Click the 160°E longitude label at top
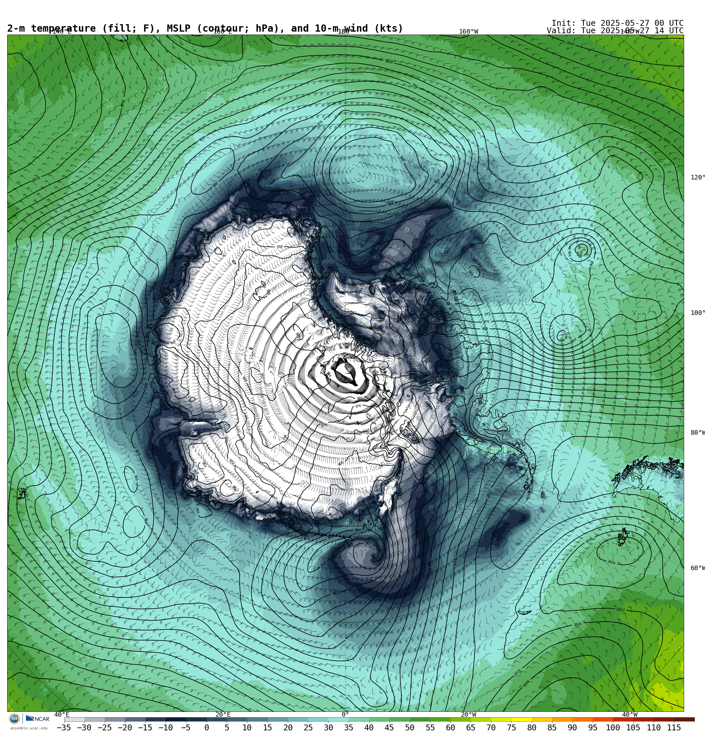705x732 pixels. click(222, 32)
